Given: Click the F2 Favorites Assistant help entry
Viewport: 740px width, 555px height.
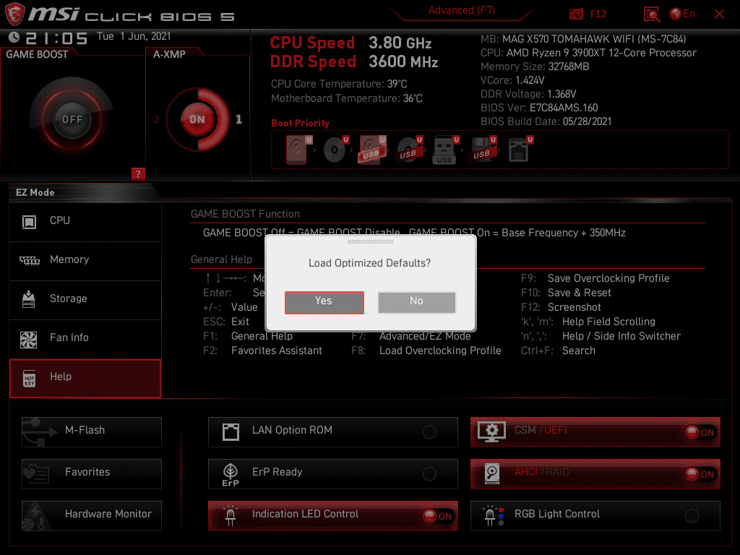Looking at the screenshot, I should pos(262,350).
